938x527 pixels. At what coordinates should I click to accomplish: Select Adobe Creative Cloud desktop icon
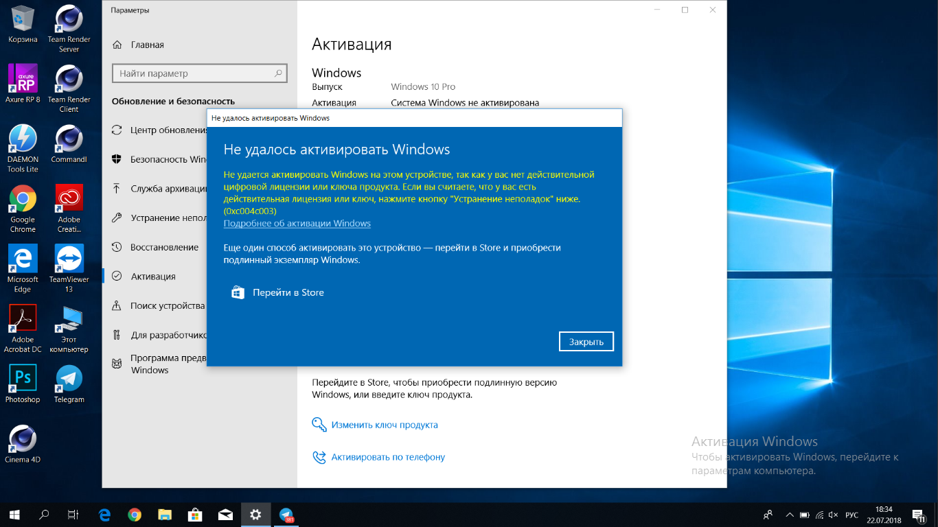tap(69, 209)
